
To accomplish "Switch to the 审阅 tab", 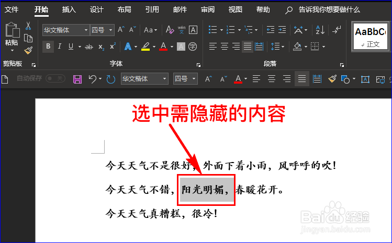I will click(207, 10).
